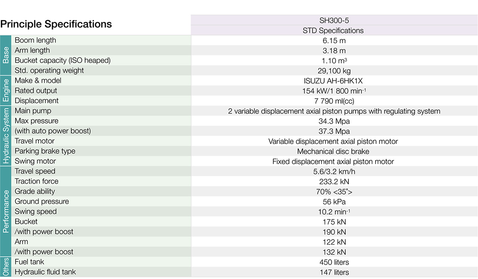Image resolution: width=478 pixels, height=279 pixels.
Task: Click the Principle Specifications heading
Action: (56, 24)
